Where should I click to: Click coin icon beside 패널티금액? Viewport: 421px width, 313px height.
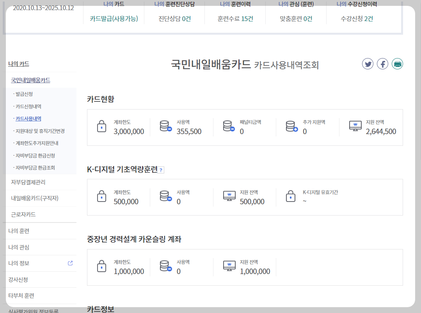tap(229, 126)
